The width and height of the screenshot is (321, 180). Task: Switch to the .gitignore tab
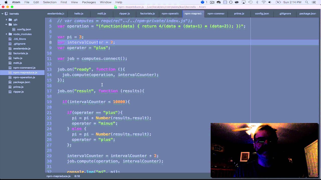click(x=285, y=13)
